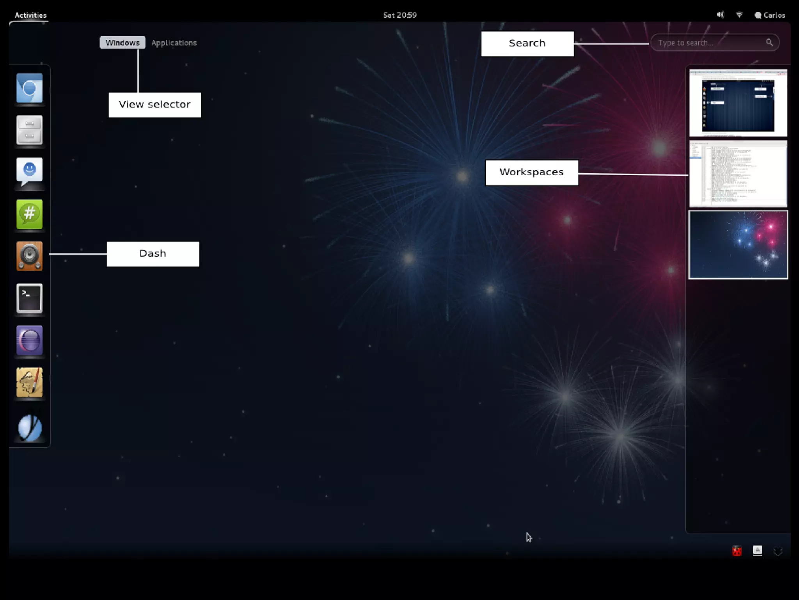Switch to the fireworks wallpaper workspace thumbnail
Viewport: 799px width, 600px height.
coord(738,245)
